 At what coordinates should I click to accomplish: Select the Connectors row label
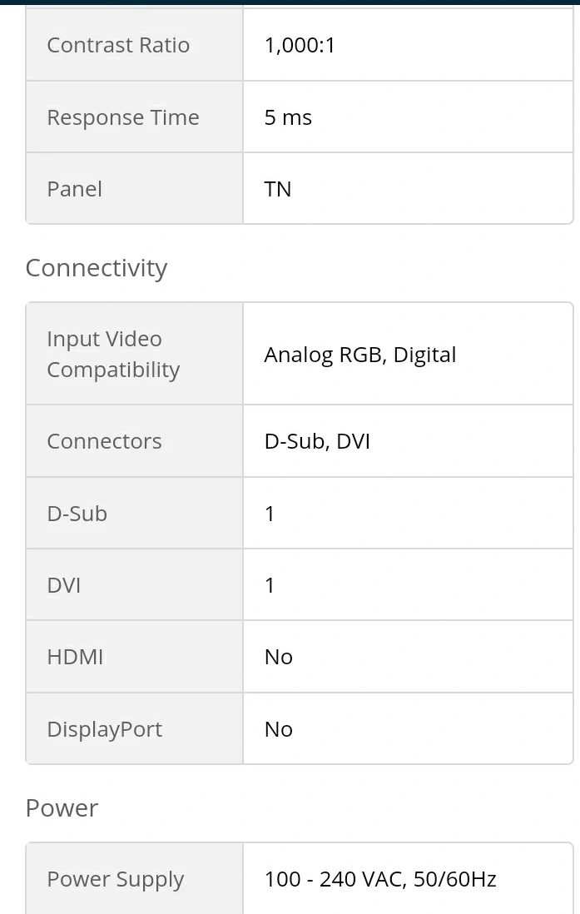point(104,441)
